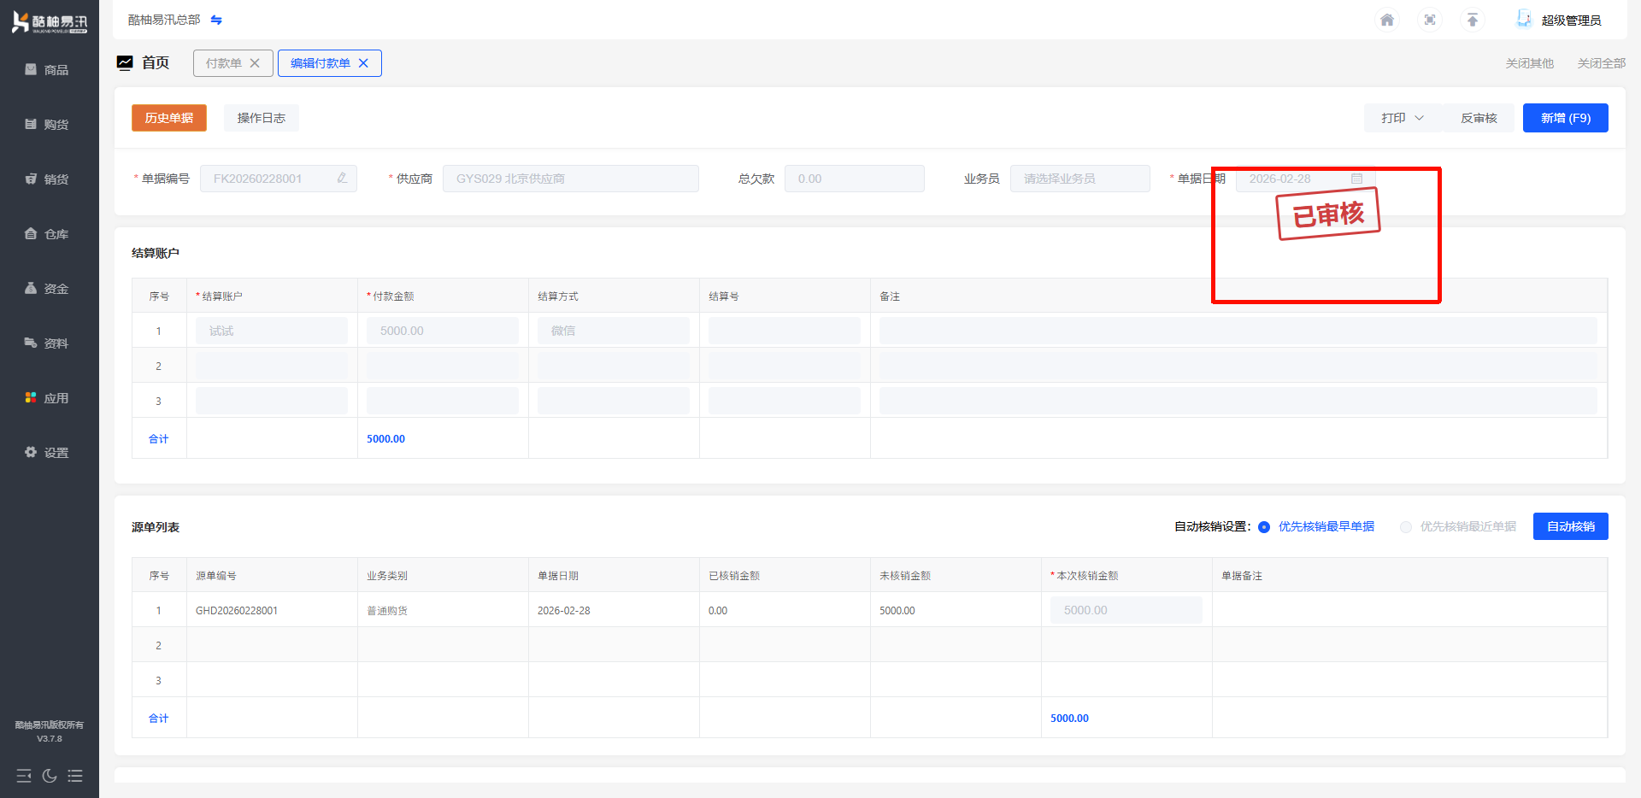Click the 本次核销金额 input in row 1
1641x798 pixels.
[x=1126, y=610]
